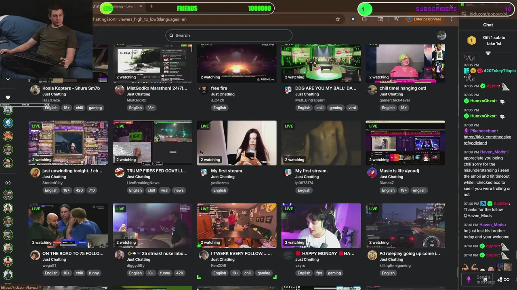Click the gold number 1 gift badge
Image resolution: width=517 pixels, height=290 pixels.
[471, 40]
